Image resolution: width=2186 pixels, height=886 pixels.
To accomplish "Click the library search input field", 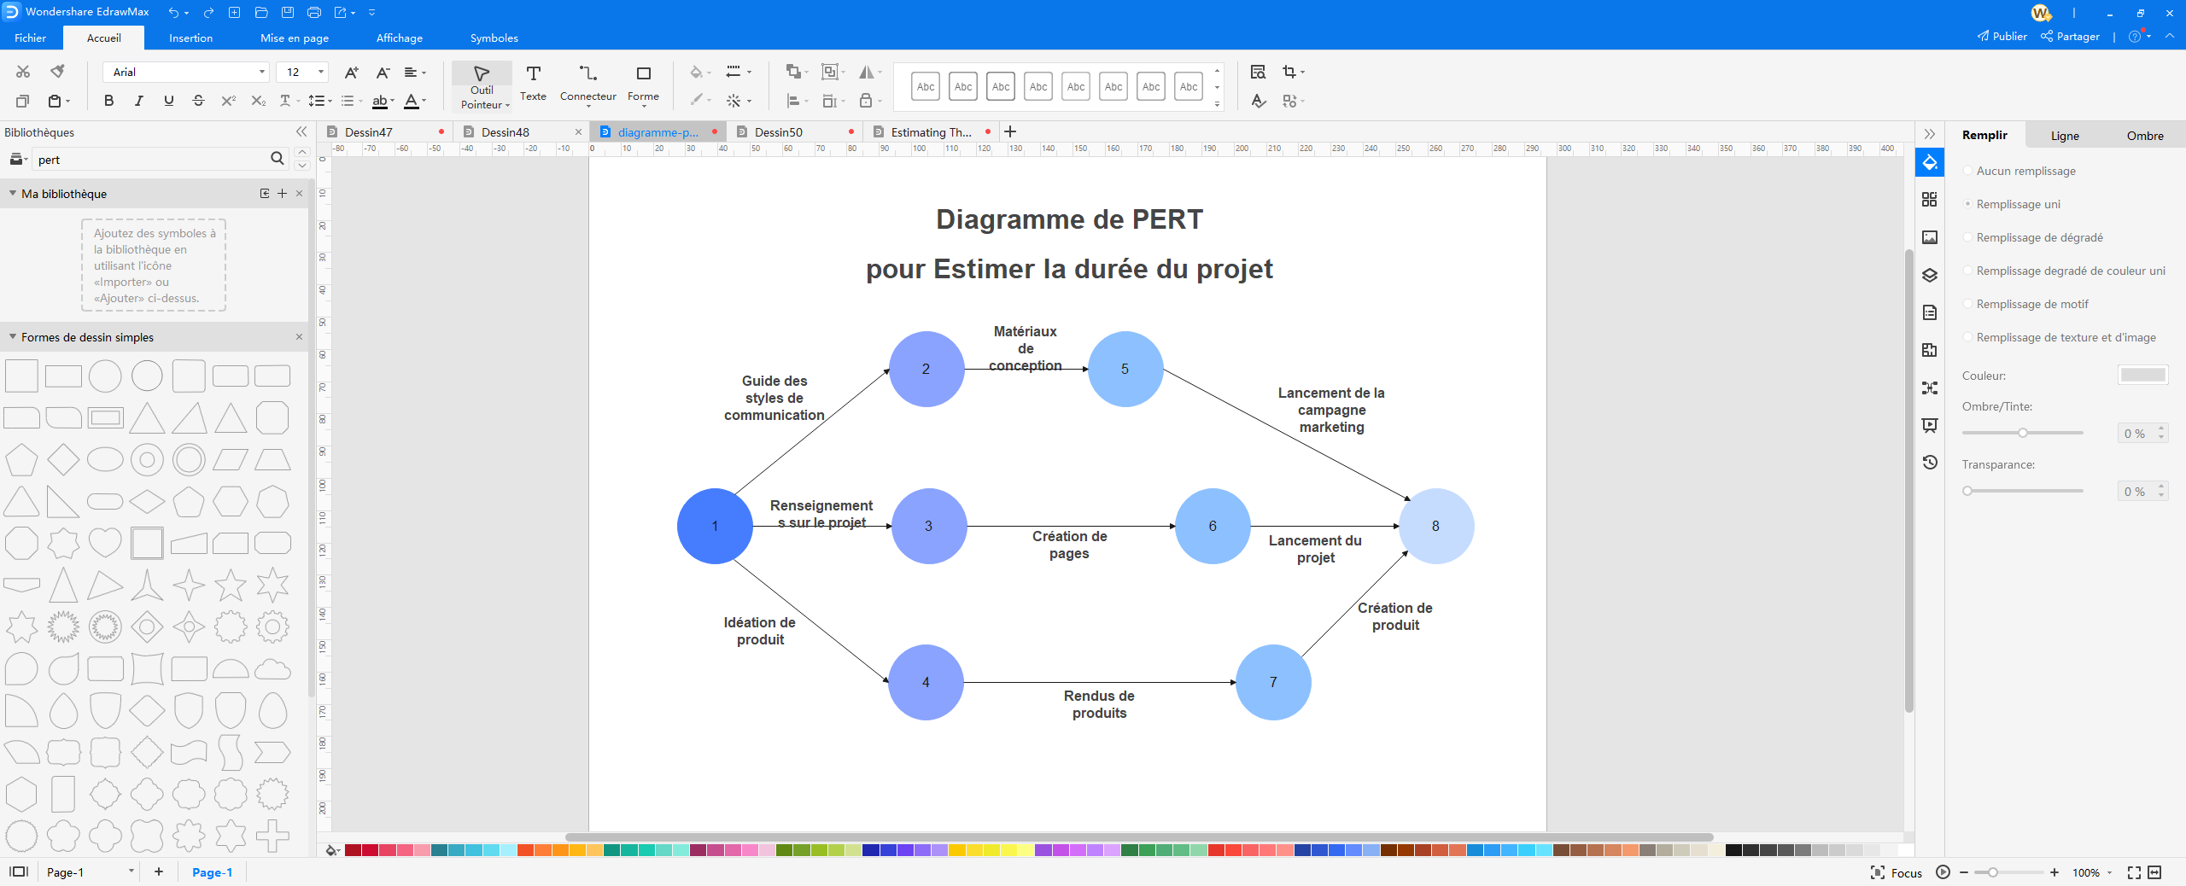I will [150, 159].
